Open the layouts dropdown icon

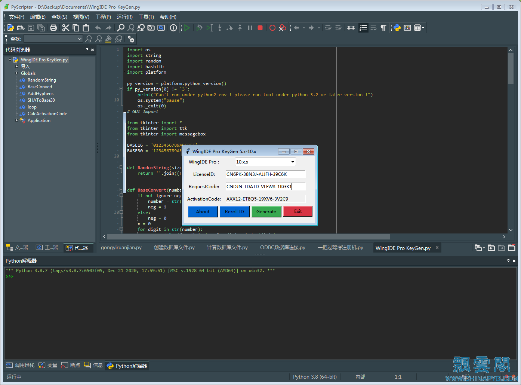(x=419, y=28)
